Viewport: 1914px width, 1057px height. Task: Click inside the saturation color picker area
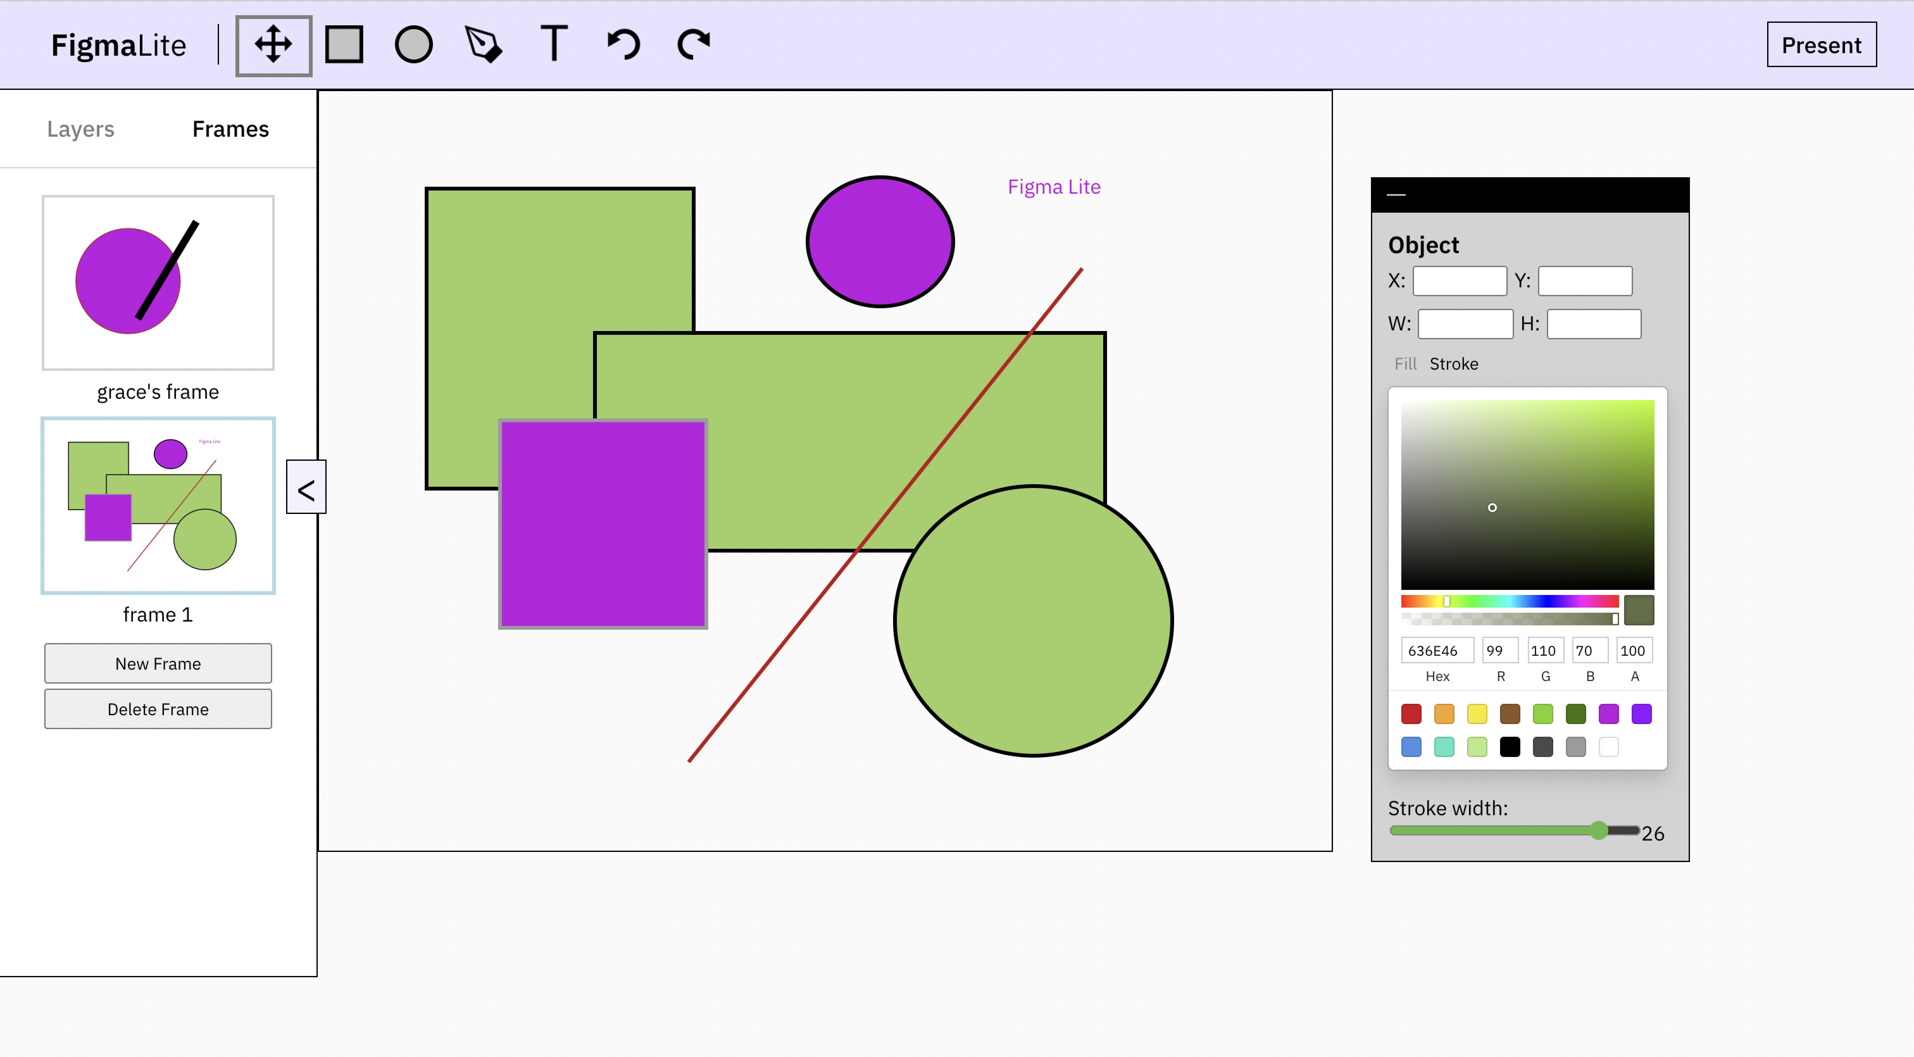tap(1528, 495)
